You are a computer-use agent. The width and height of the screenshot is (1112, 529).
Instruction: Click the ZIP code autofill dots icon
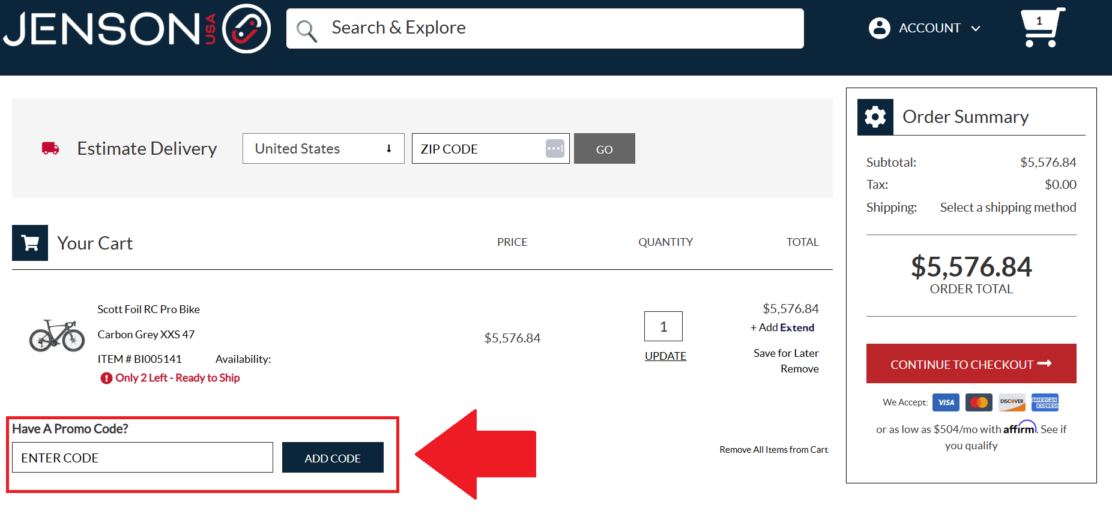coord(555,148)
